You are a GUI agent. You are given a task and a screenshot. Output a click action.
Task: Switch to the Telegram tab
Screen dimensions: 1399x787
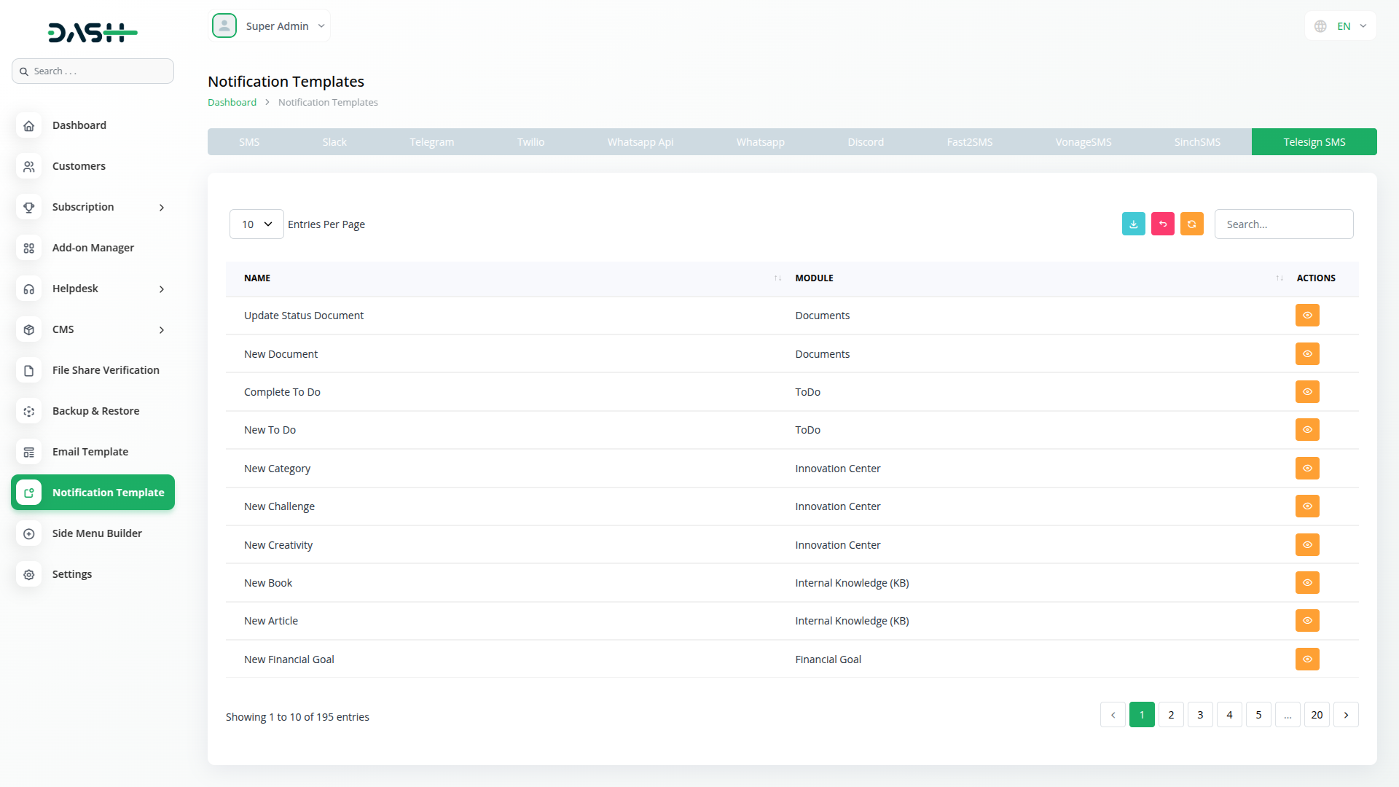(431, 142)
